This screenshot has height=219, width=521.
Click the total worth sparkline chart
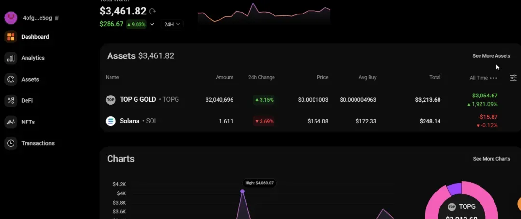264,14
